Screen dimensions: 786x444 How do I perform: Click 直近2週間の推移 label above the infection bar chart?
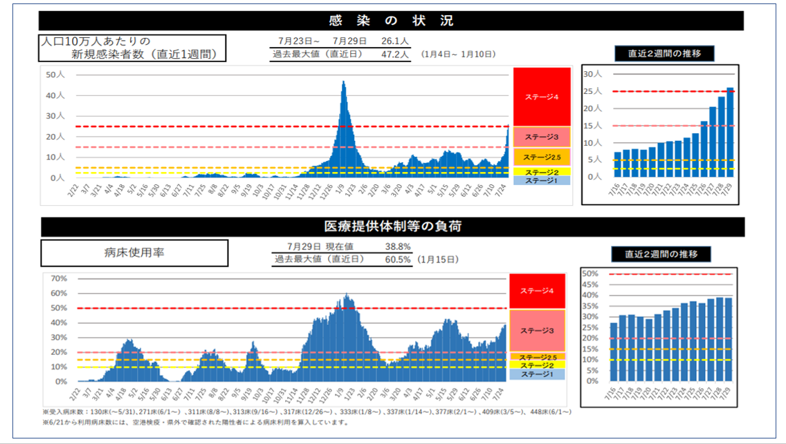[x=664, y=53]
